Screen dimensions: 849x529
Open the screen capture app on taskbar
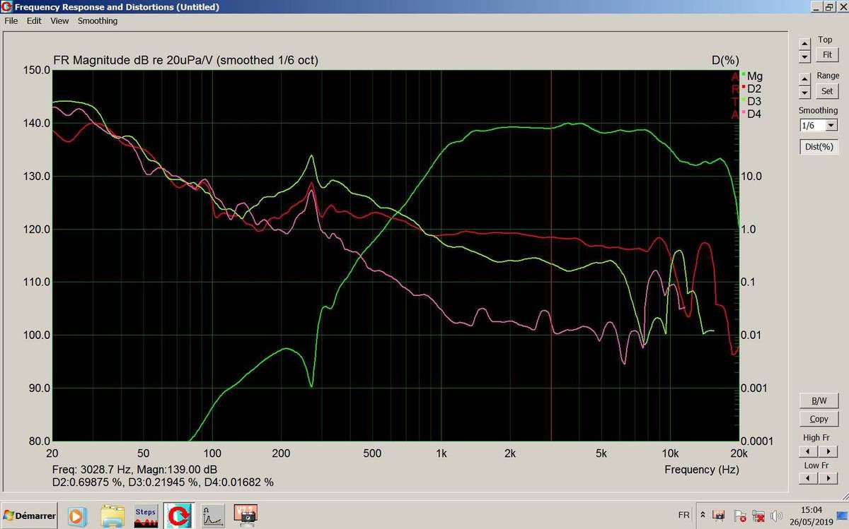click(246, 516)
